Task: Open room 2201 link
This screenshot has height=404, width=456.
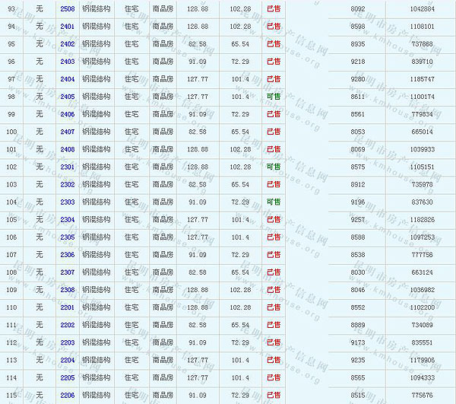Action: [x=68, y=307]
